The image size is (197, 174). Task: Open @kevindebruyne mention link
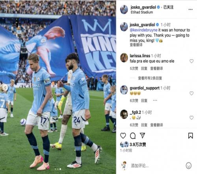tap(143, 30)
